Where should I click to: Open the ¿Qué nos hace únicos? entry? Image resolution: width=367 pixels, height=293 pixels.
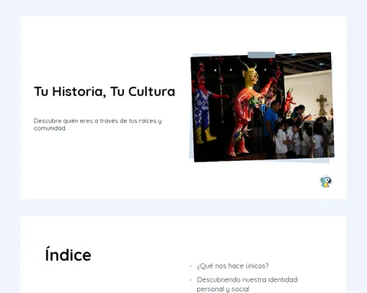click(232, 266)
